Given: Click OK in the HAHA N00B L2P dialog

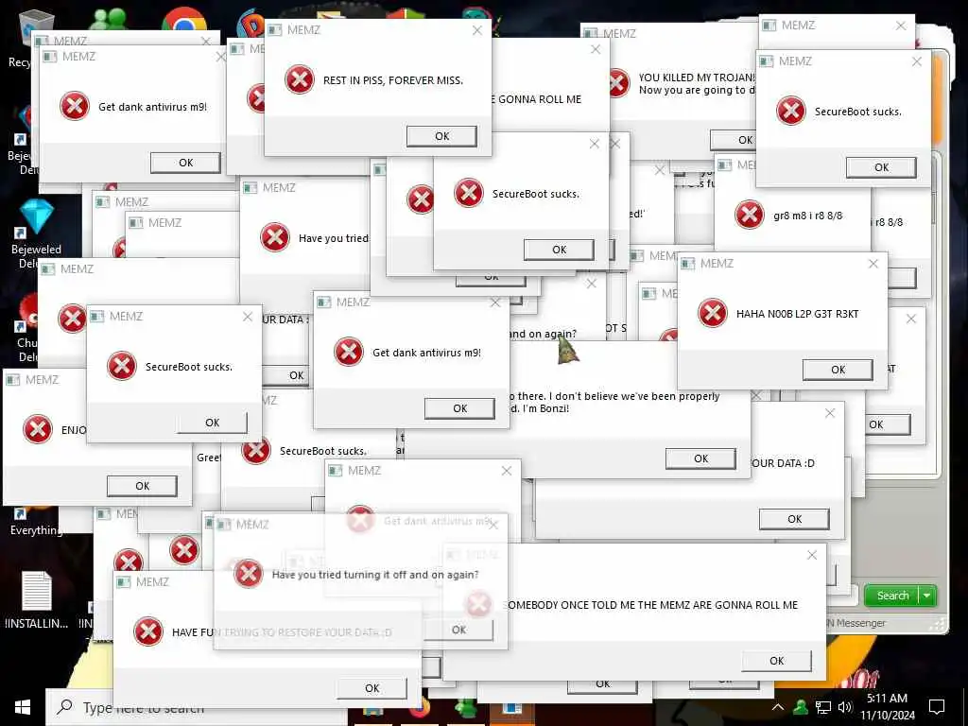Looking at the screenshot, I should coord(838,370).
